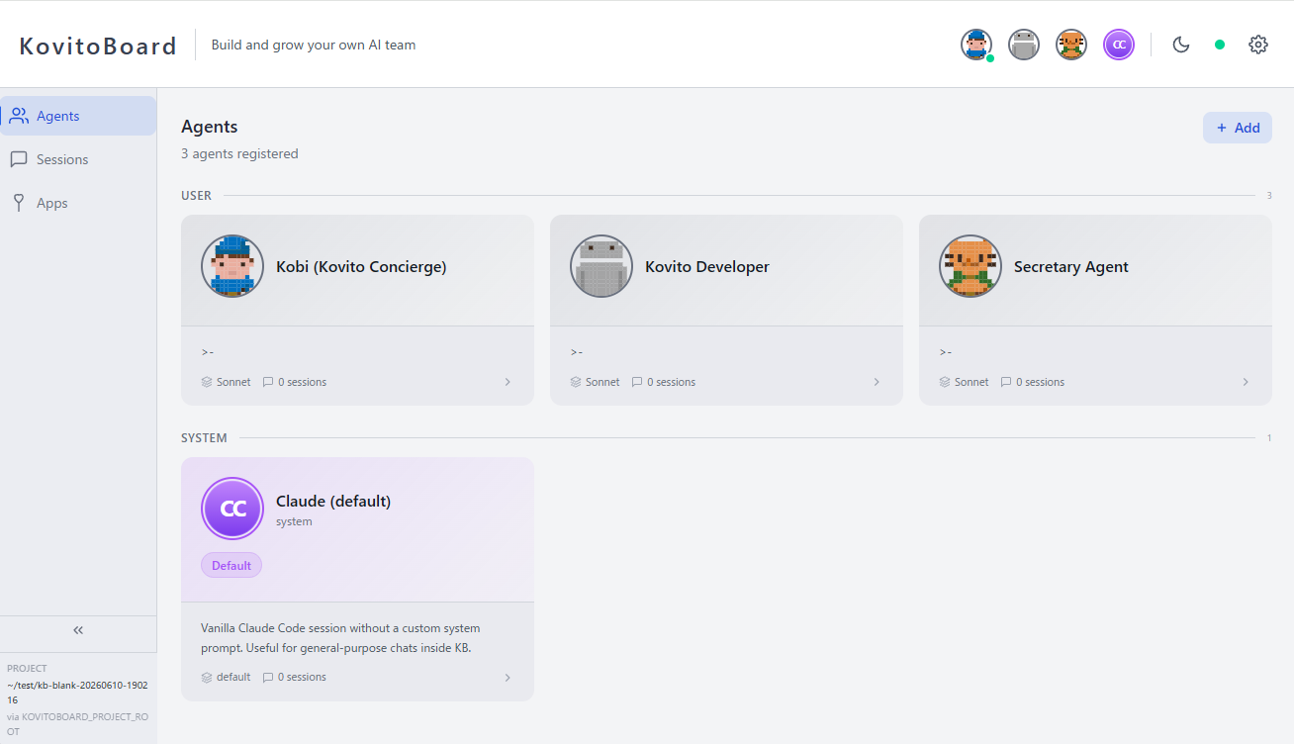This screenshot has height=744, width=1294.
Task: Expand Kobi card with right chevron
Action: pos(508,382)
